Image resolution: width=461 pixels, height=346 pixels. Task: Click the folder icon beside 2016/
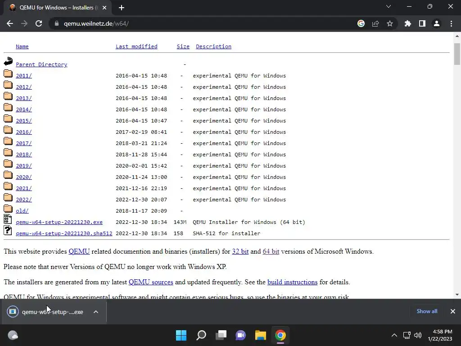pos(8,130)
